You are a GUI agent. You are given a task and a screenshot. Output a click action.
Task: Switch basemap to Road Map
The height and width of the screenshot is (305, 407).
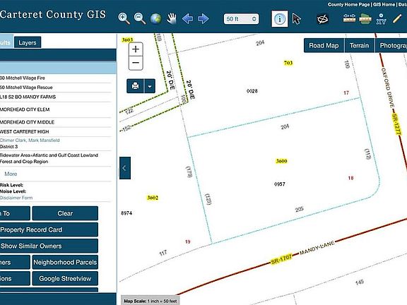pyautogui.click(x=324, y=46)
